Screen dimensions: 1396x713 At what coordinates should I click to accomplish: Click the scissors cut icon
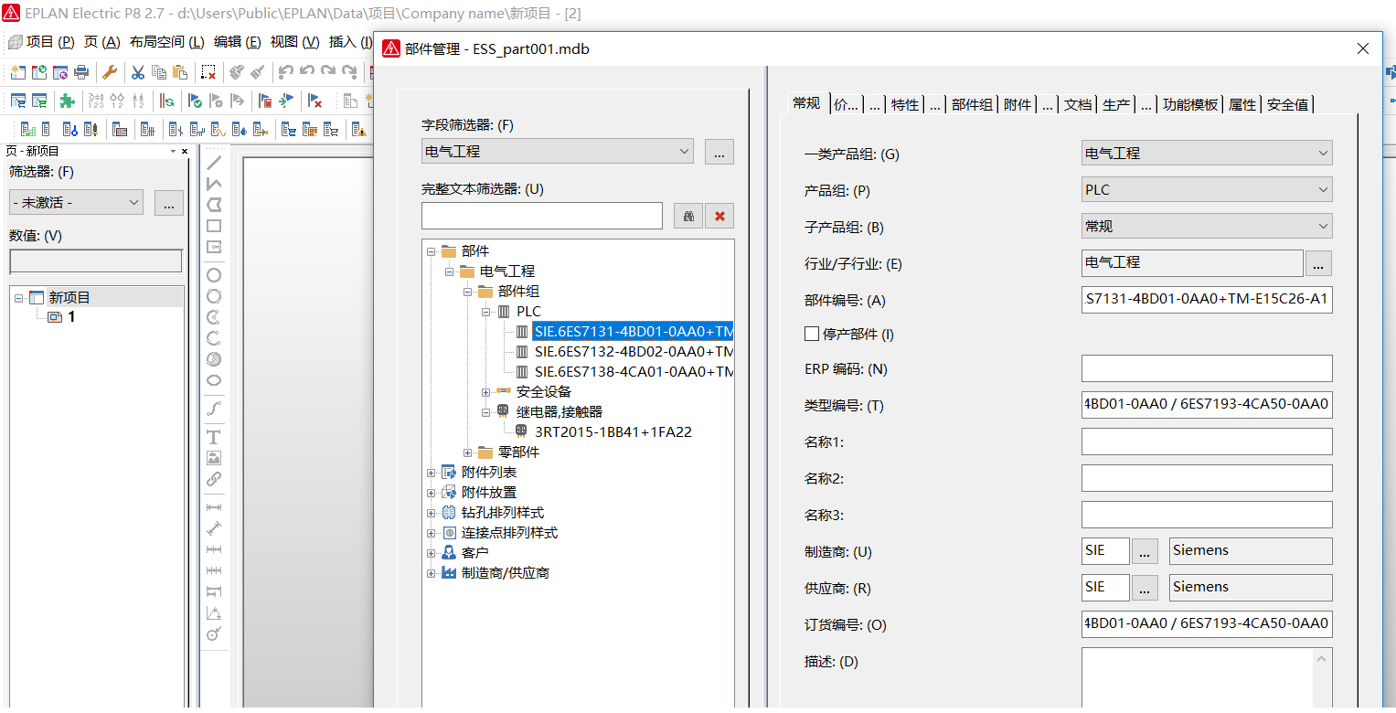click(137, 72)
